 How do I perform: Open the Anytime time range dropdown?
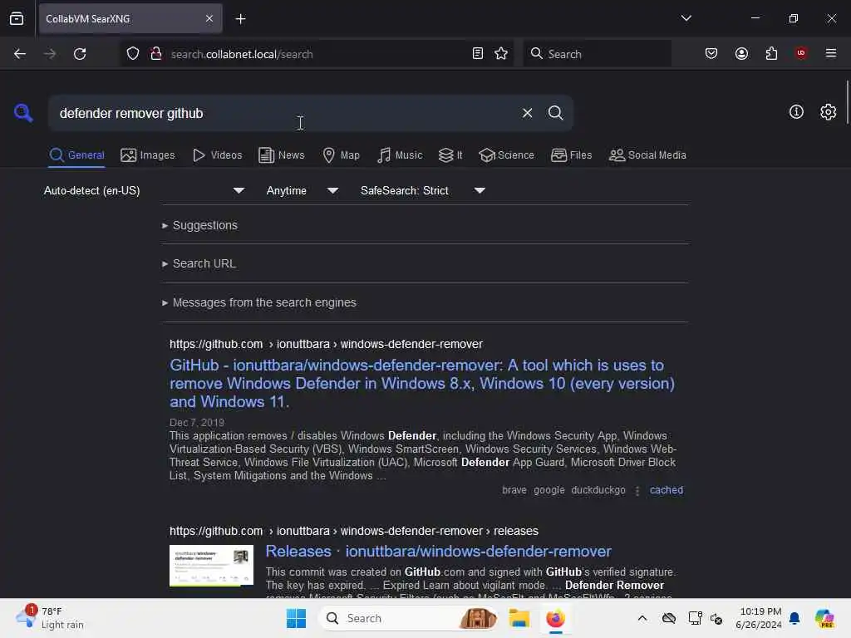(302, 191)
